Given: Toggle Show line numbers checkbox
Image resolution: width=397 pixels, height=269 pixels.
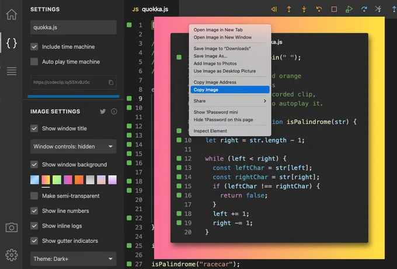Looking at the screenshot, I should 34,211.
